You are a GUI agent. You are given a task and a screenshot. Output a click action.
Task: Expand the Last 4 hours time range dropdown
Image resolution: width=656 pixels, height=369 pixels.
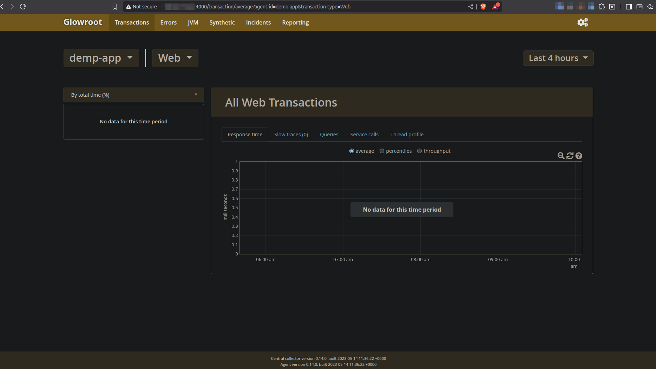point(558,58)
